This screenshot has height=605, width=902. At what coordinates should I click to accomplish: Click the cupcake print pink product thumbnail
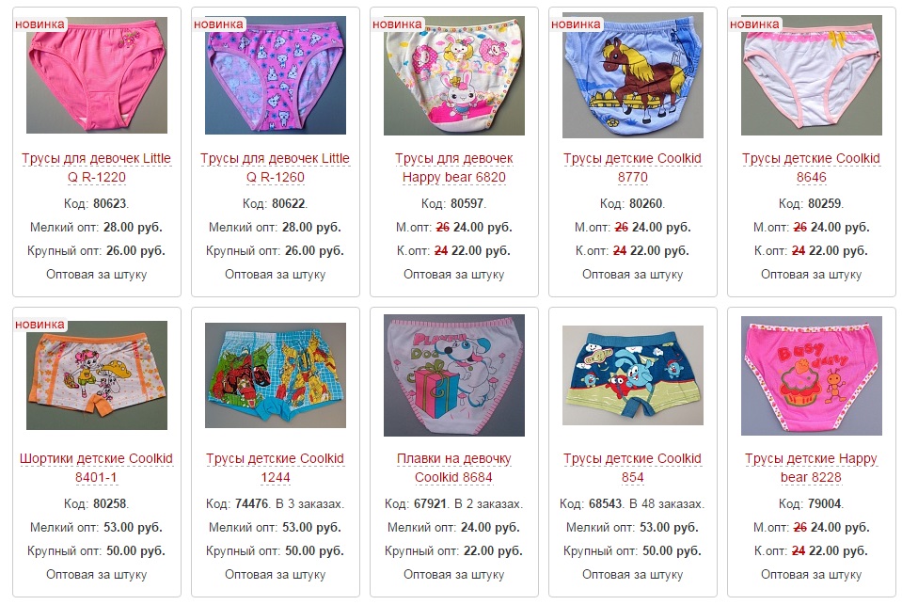(x=811, y=375)
